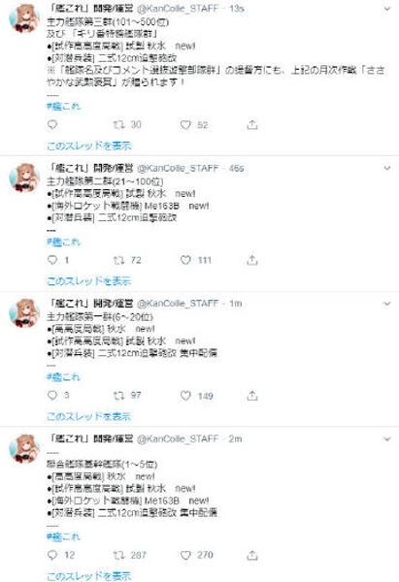399x582 pixels.
Task: Retweet the tweet with 97 retweets
Action: point(118,396)
